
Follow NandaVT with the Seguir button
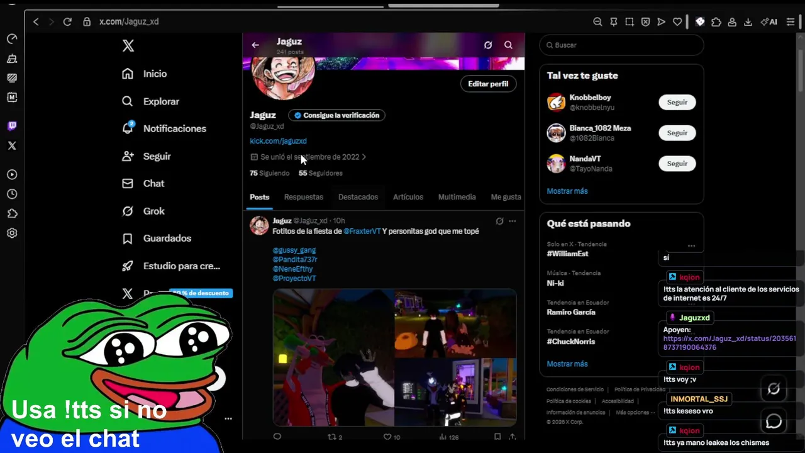tap(677, 164)
